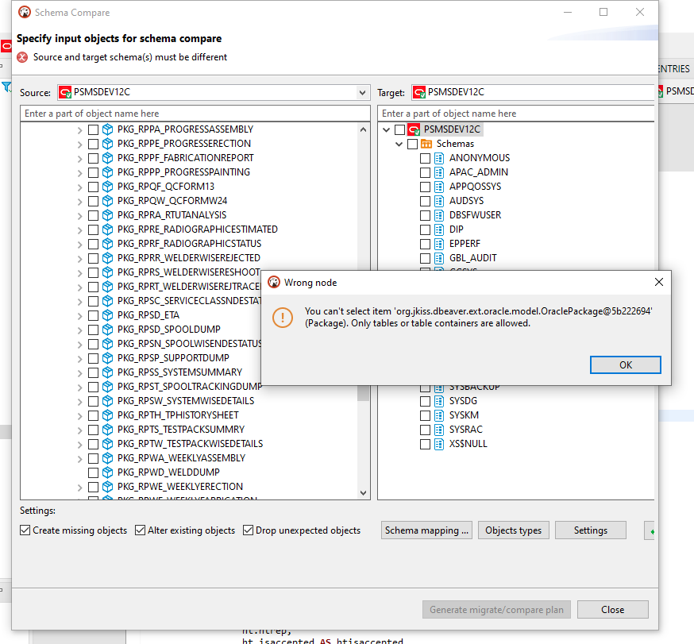Image resolution: width=694 pixels, height=644 pixels.
Task: Click the error icon beside the schema warning message
Action: coord(22,57)
